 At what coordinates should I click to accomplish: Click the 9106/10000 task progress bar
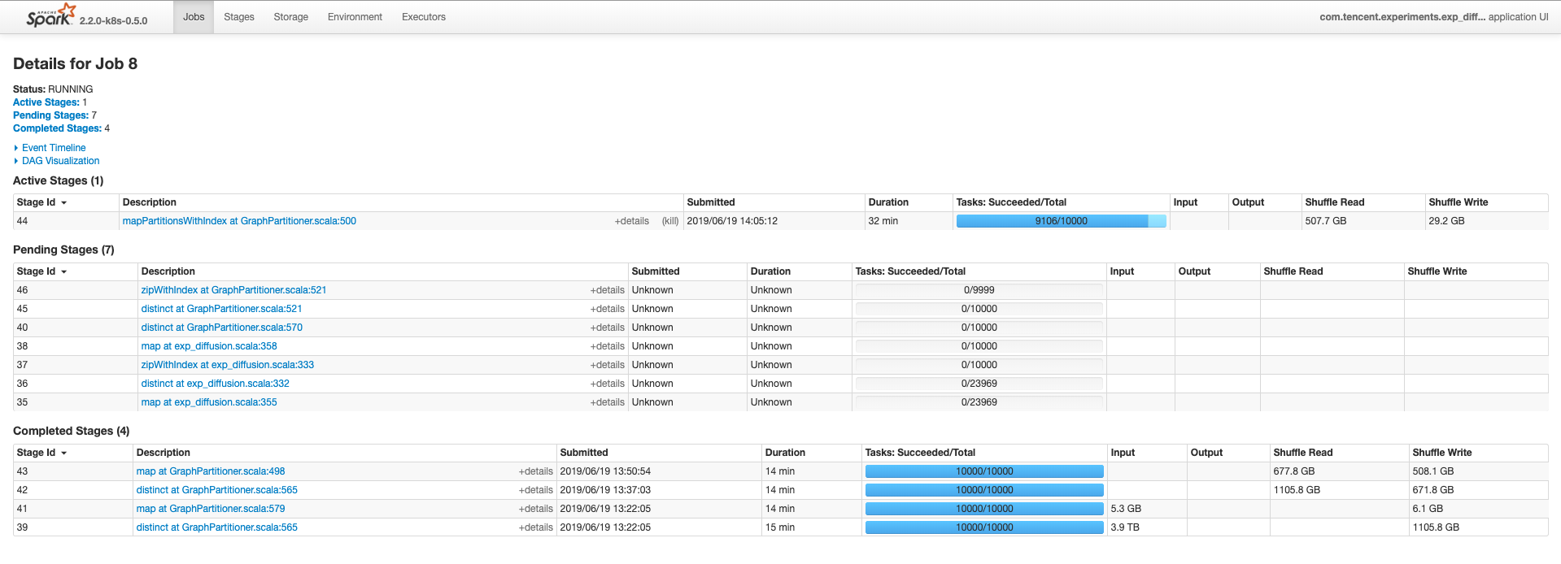[x=1061, y=221]
